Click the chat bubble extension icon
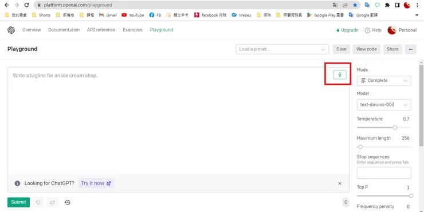This screenshot has height=212, width=424. (377, 5)
